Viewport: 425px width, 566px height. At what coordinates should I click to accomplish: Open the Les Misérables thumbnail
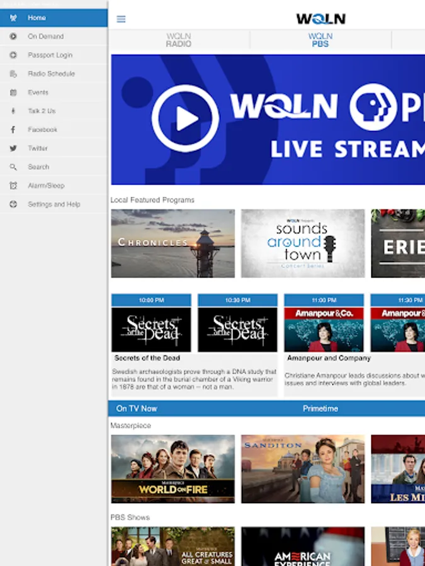click(x=398, y=469)
